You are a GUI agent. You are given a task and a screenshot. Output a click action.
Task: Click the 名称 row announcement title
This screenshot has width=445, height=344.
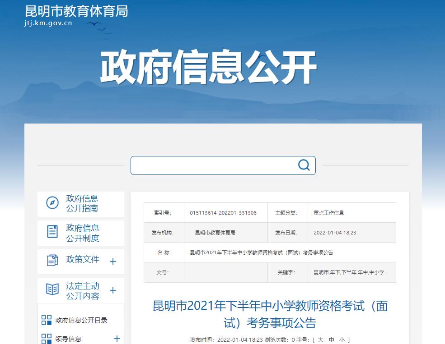click(x=262, y=252)
